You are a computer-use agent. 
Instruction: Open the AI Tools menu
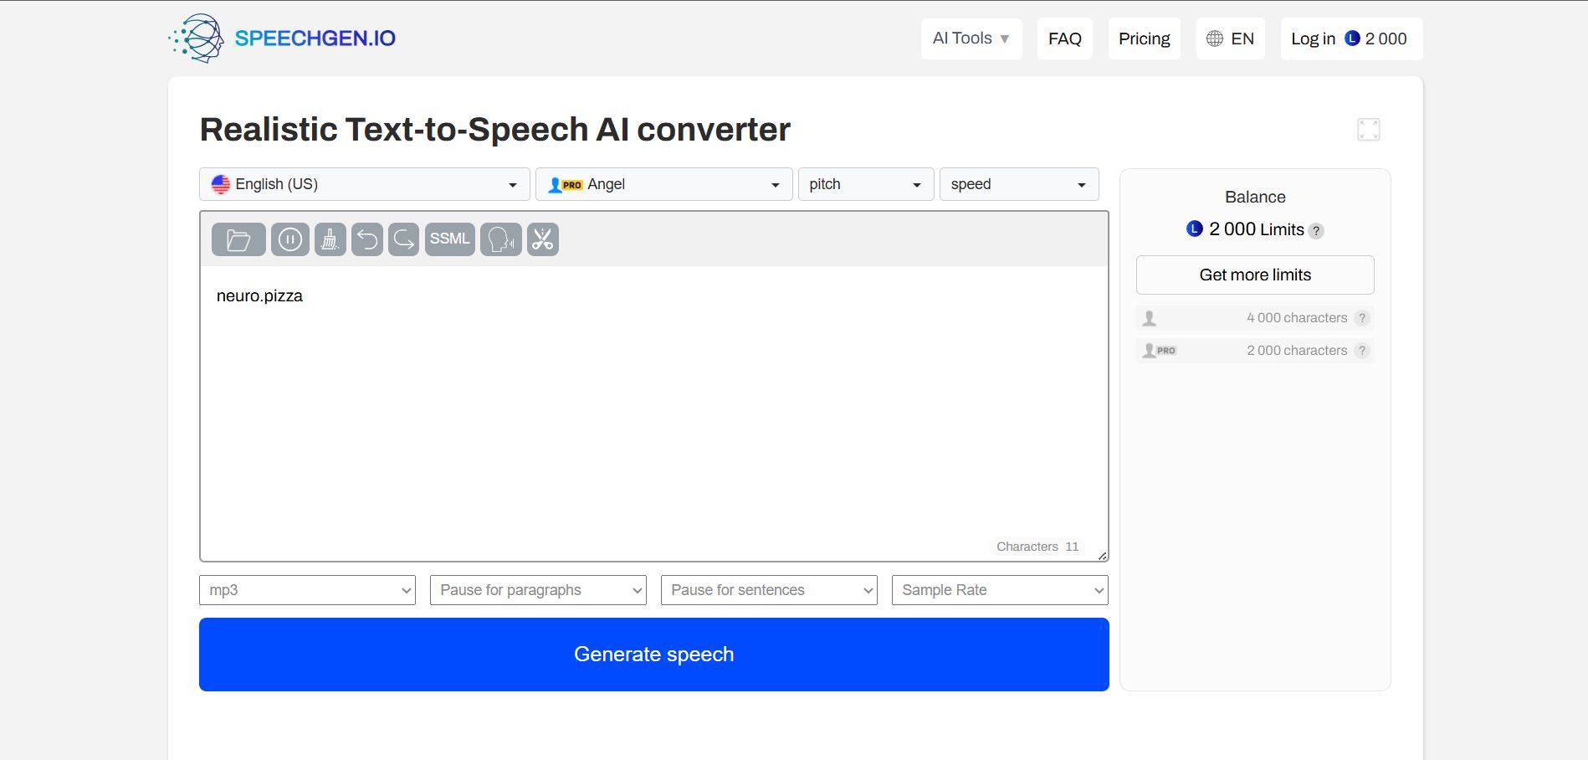click(971, 39)
